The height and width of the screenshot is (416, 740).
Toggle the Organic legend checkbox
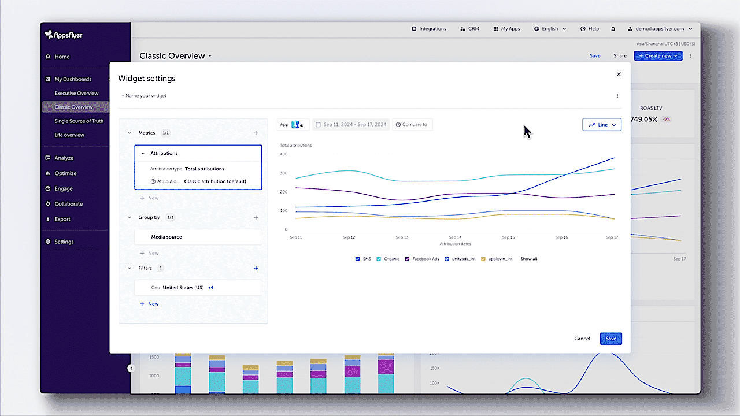coord(379,259)
